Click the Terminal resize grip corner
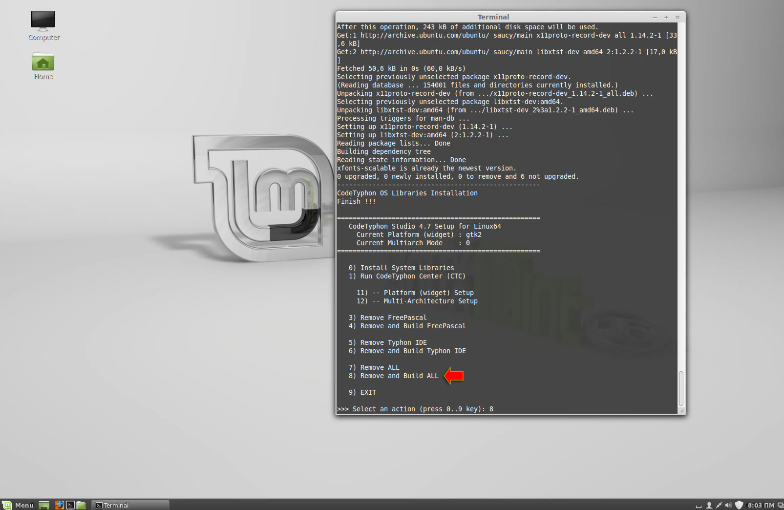The height and width of the screenshot is (510, 784). pos(682,411)
